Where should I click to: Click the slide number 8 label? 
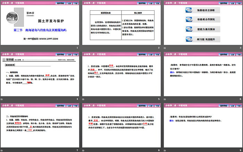[159, 150]
